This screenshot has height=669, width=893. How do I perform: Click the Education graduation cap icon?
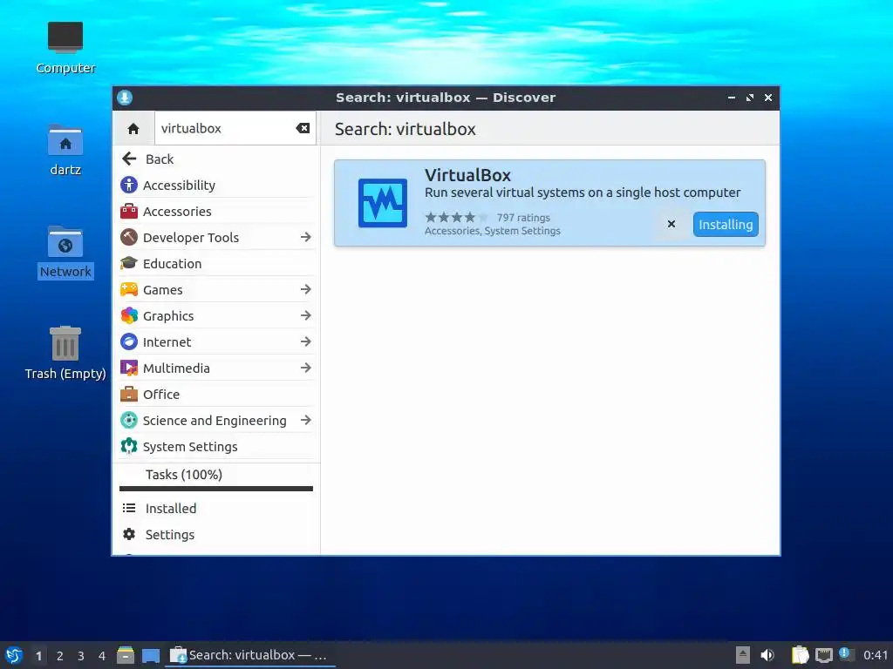tap(129, 263)
